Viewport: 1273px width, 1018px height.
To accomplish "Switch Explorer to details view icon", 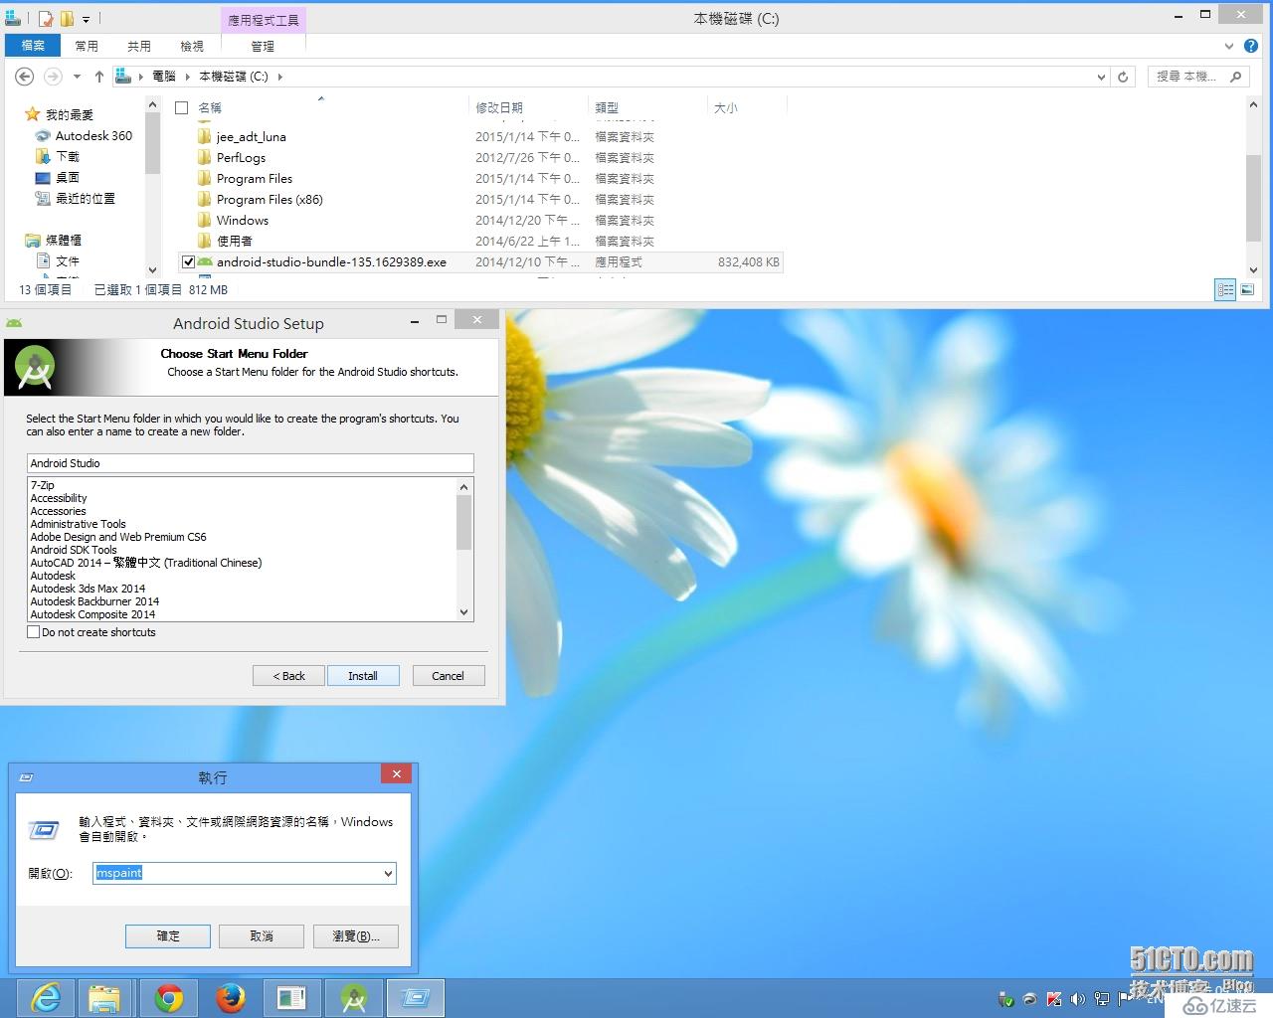I will [x=1225, y=289].
